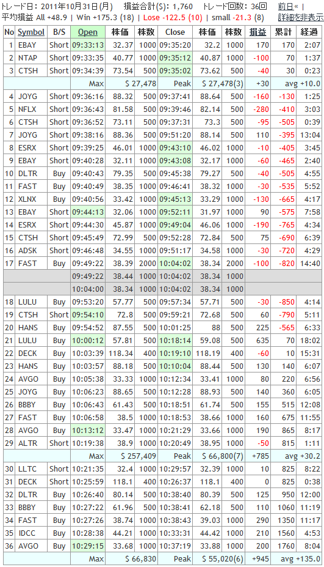Select DECK symbol in row 22
The height and width of the screenshot is (567, 324).
coord(27,354)
